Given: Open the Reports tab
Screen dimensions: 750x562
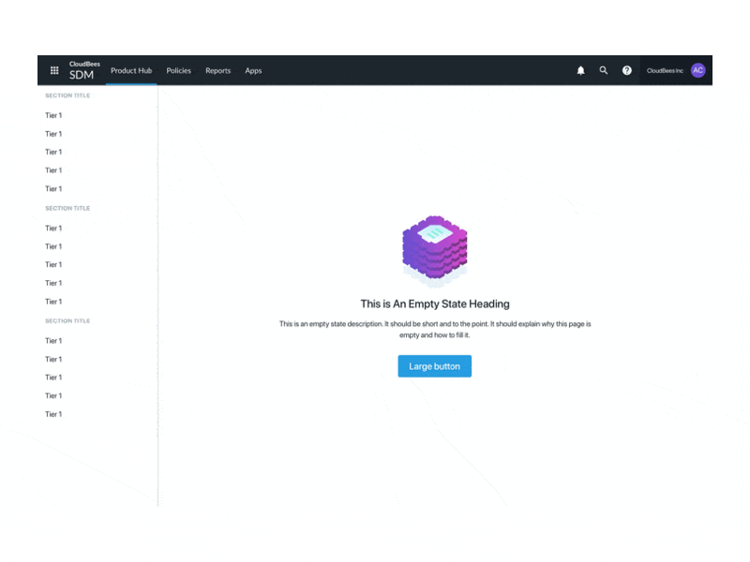Looking at the screenshot, I should (x=217, y=70).
